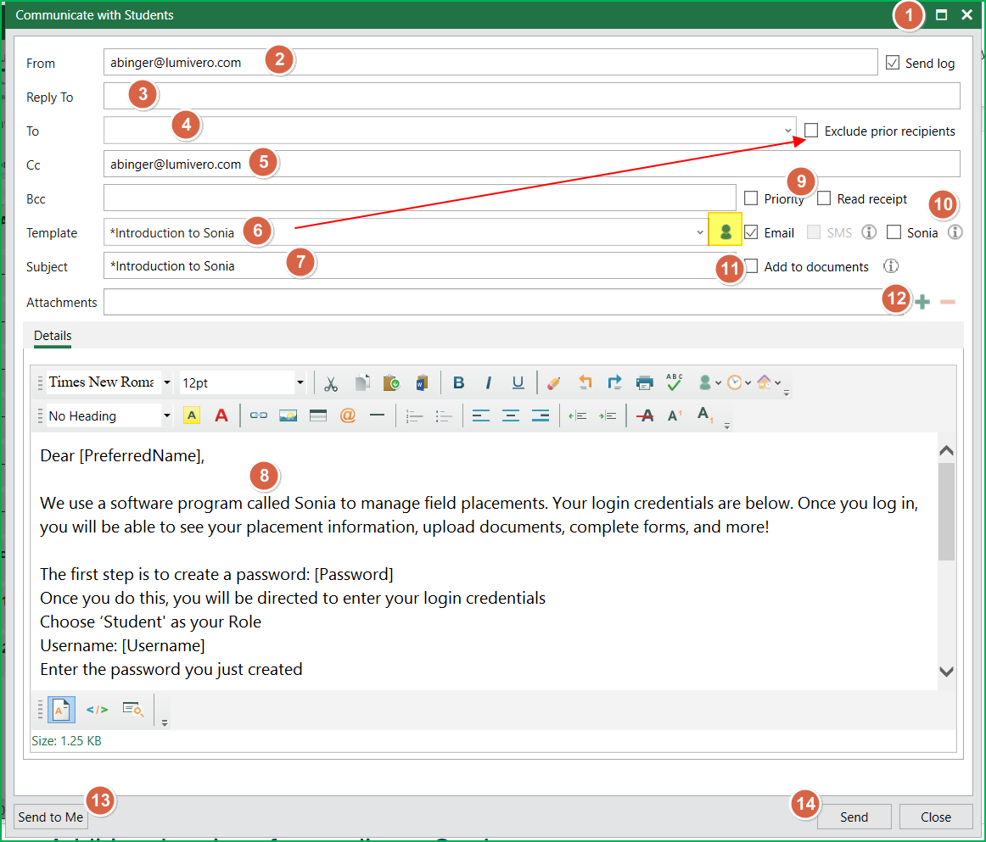
Task: Click info icon beside Add to documents
Action: point(891,265)
